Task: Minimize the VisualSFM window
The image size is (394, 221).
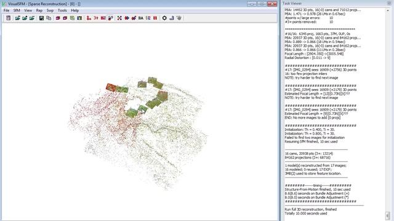Action: (252, 4)
